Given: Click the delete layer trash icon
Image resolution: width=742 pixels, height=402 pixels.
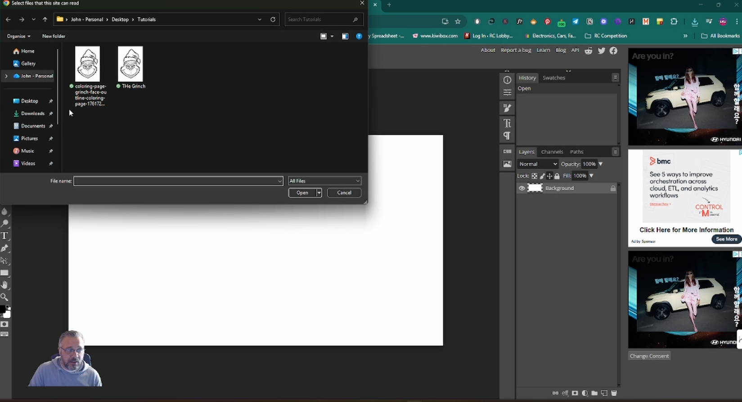Looking at the screenshot, I should pos(614,393).
